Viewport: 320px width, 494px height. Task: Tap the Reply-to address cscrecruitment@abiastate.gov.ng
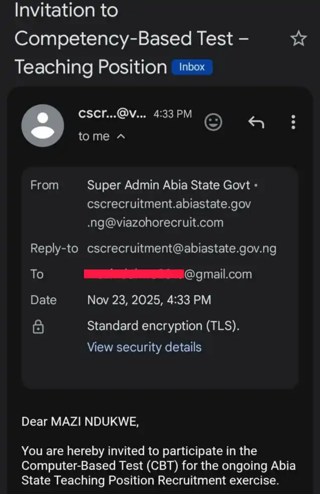coord(181,248)
